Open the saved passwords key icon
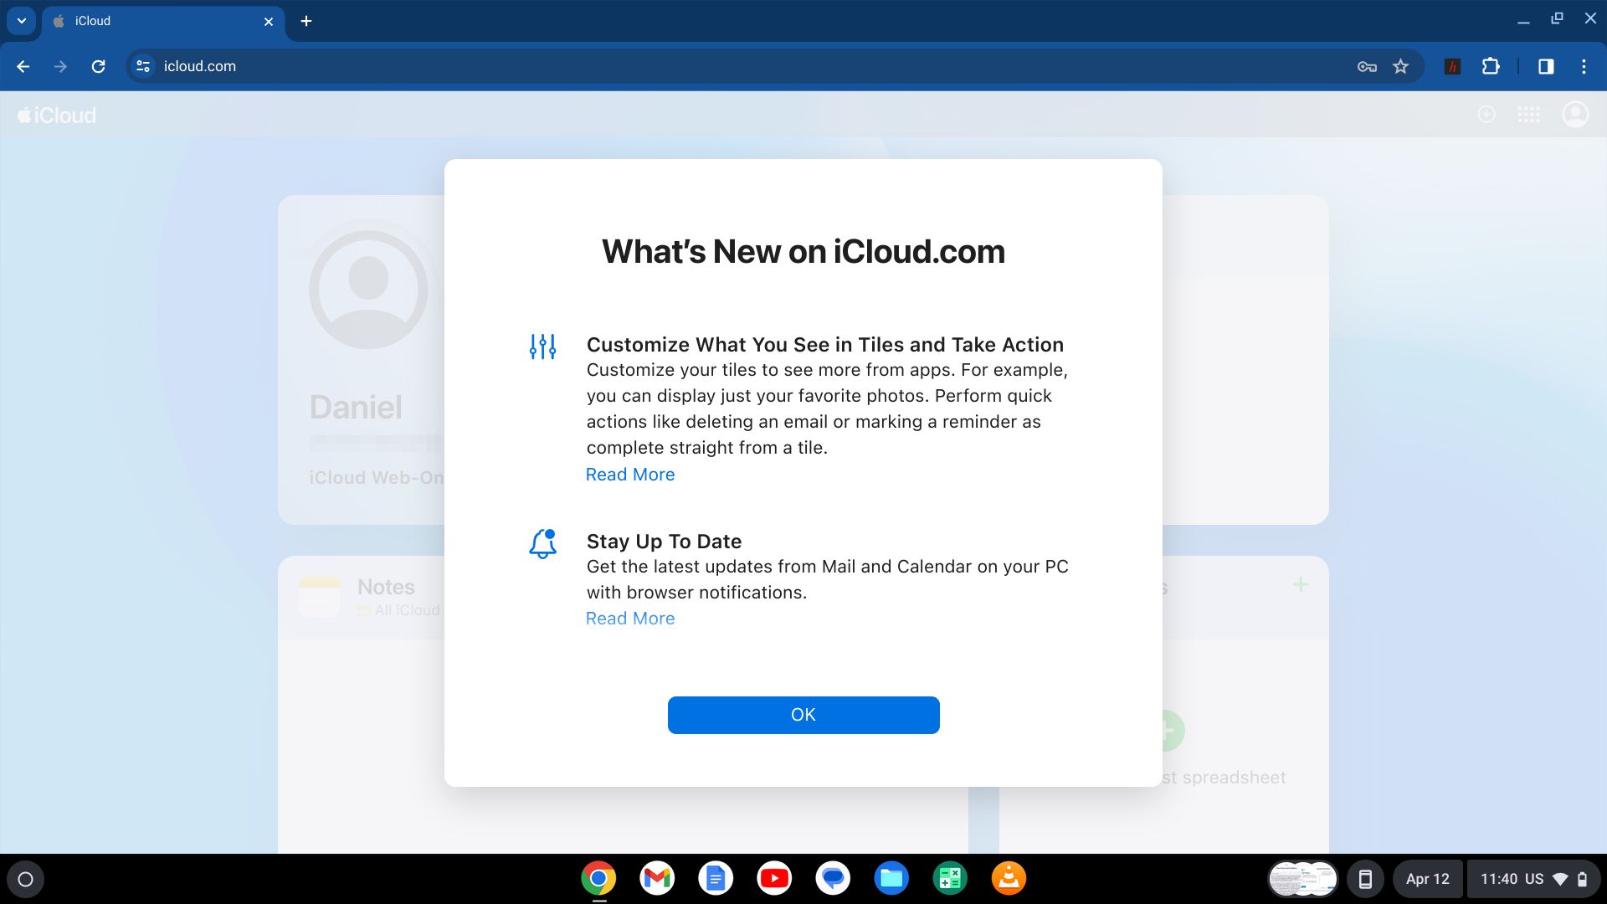This screenshot has width=1607, height=904. [1366, 66]
